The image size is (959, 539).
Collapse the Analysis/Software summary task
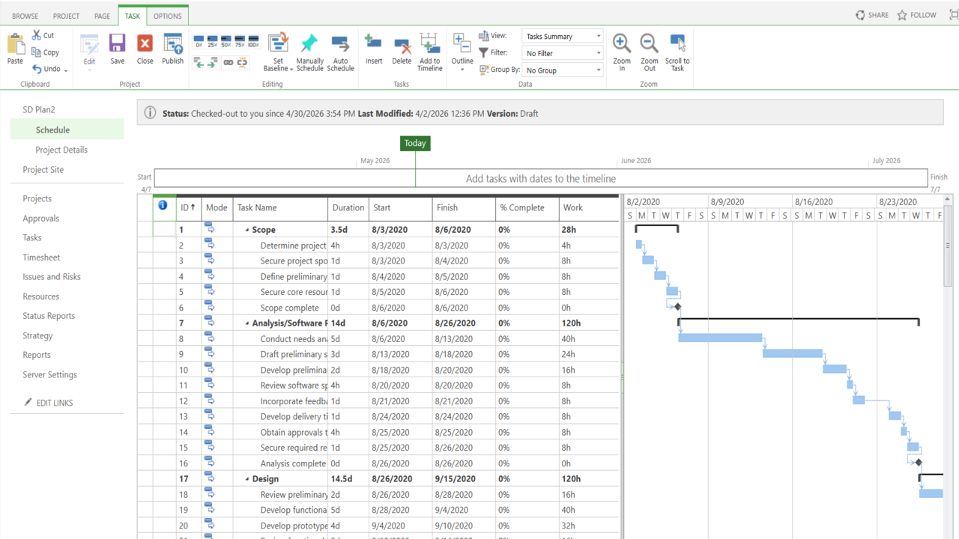coord(247,324)
